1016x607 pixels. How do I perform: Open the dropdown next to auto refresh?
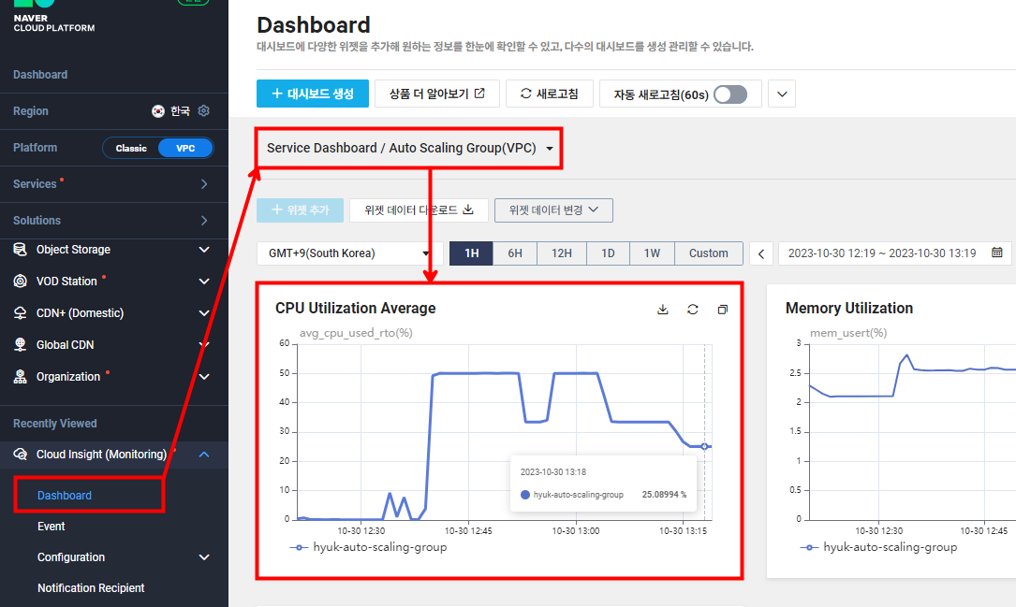point(782,94)
